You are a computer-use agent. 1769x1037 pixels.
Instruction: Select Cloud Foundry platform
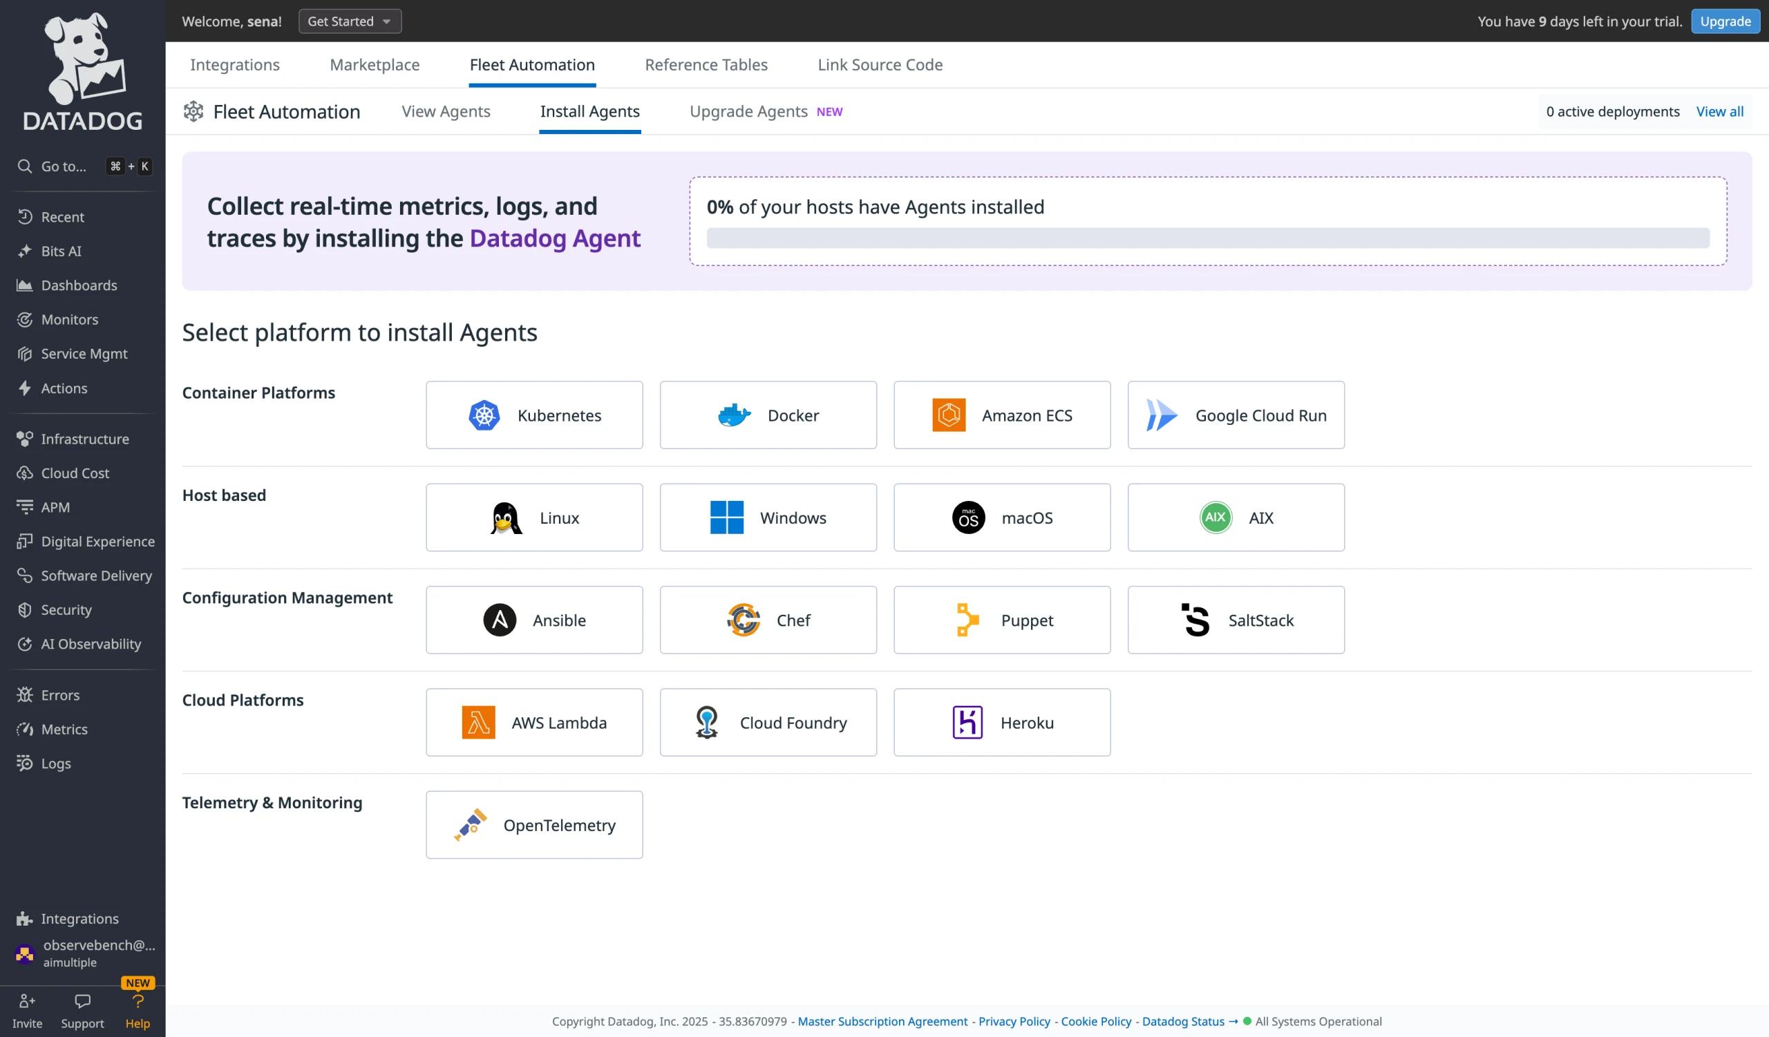click(x=768, y=722)
